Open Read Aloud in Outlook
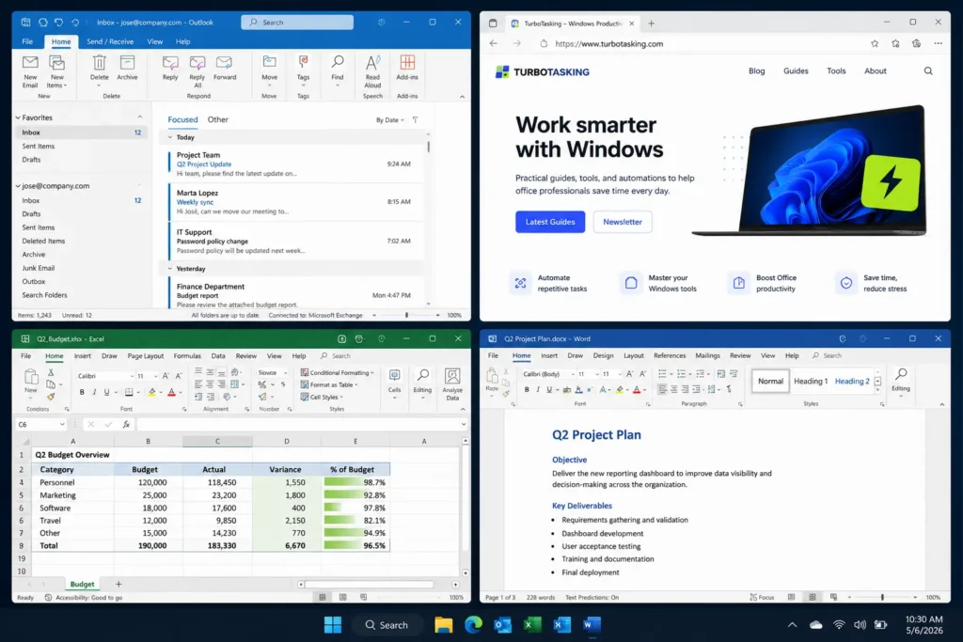 click(x=372, y=71)
